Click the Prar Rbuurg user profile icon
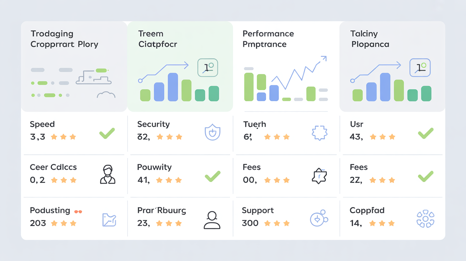 (212, 220)
